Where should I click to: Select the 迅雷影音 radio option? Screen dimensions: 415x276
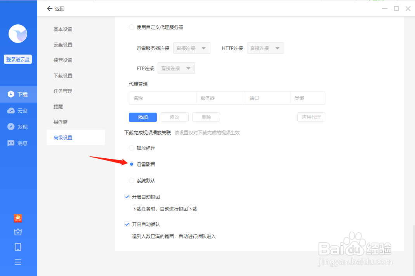coord(132,164)
